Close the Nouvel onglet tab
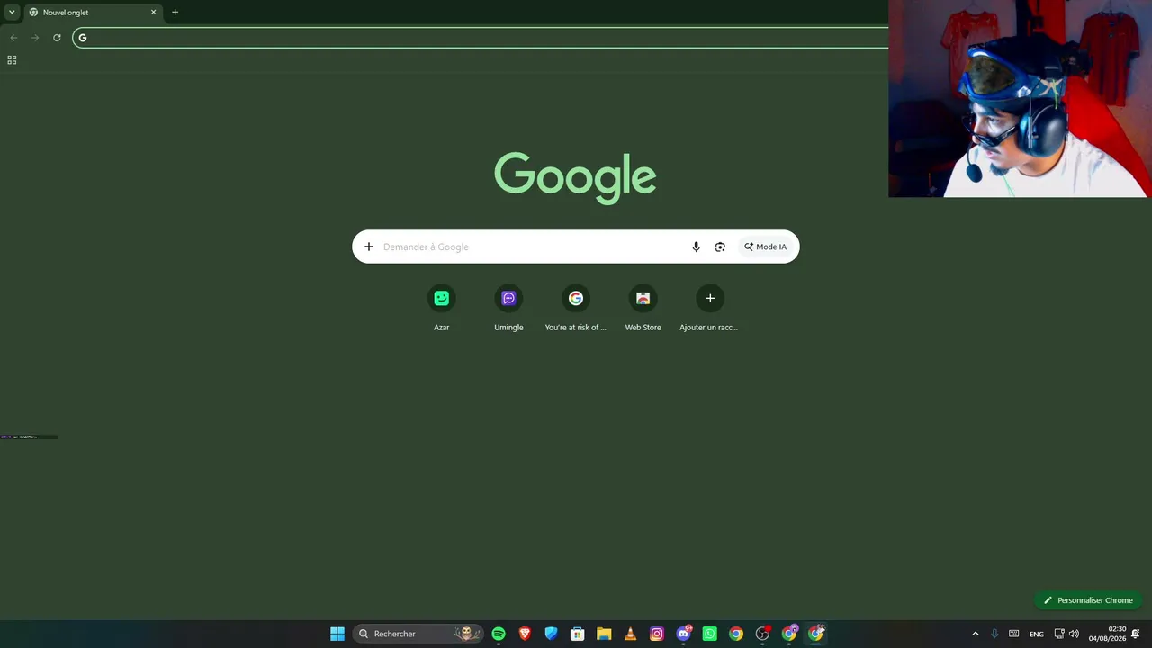Image resolution: width=1152 pixels, height=648 pixels. pos(153,13)
